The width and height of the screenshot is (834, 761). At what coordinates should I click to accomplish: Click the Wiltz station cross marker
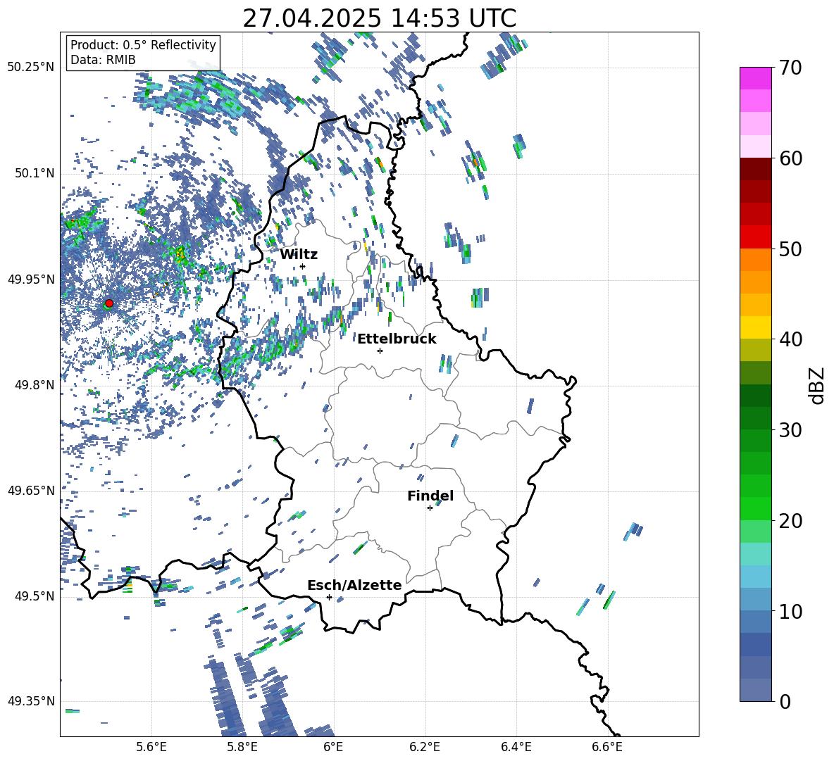pyautogui.click(x=303, y=266)
